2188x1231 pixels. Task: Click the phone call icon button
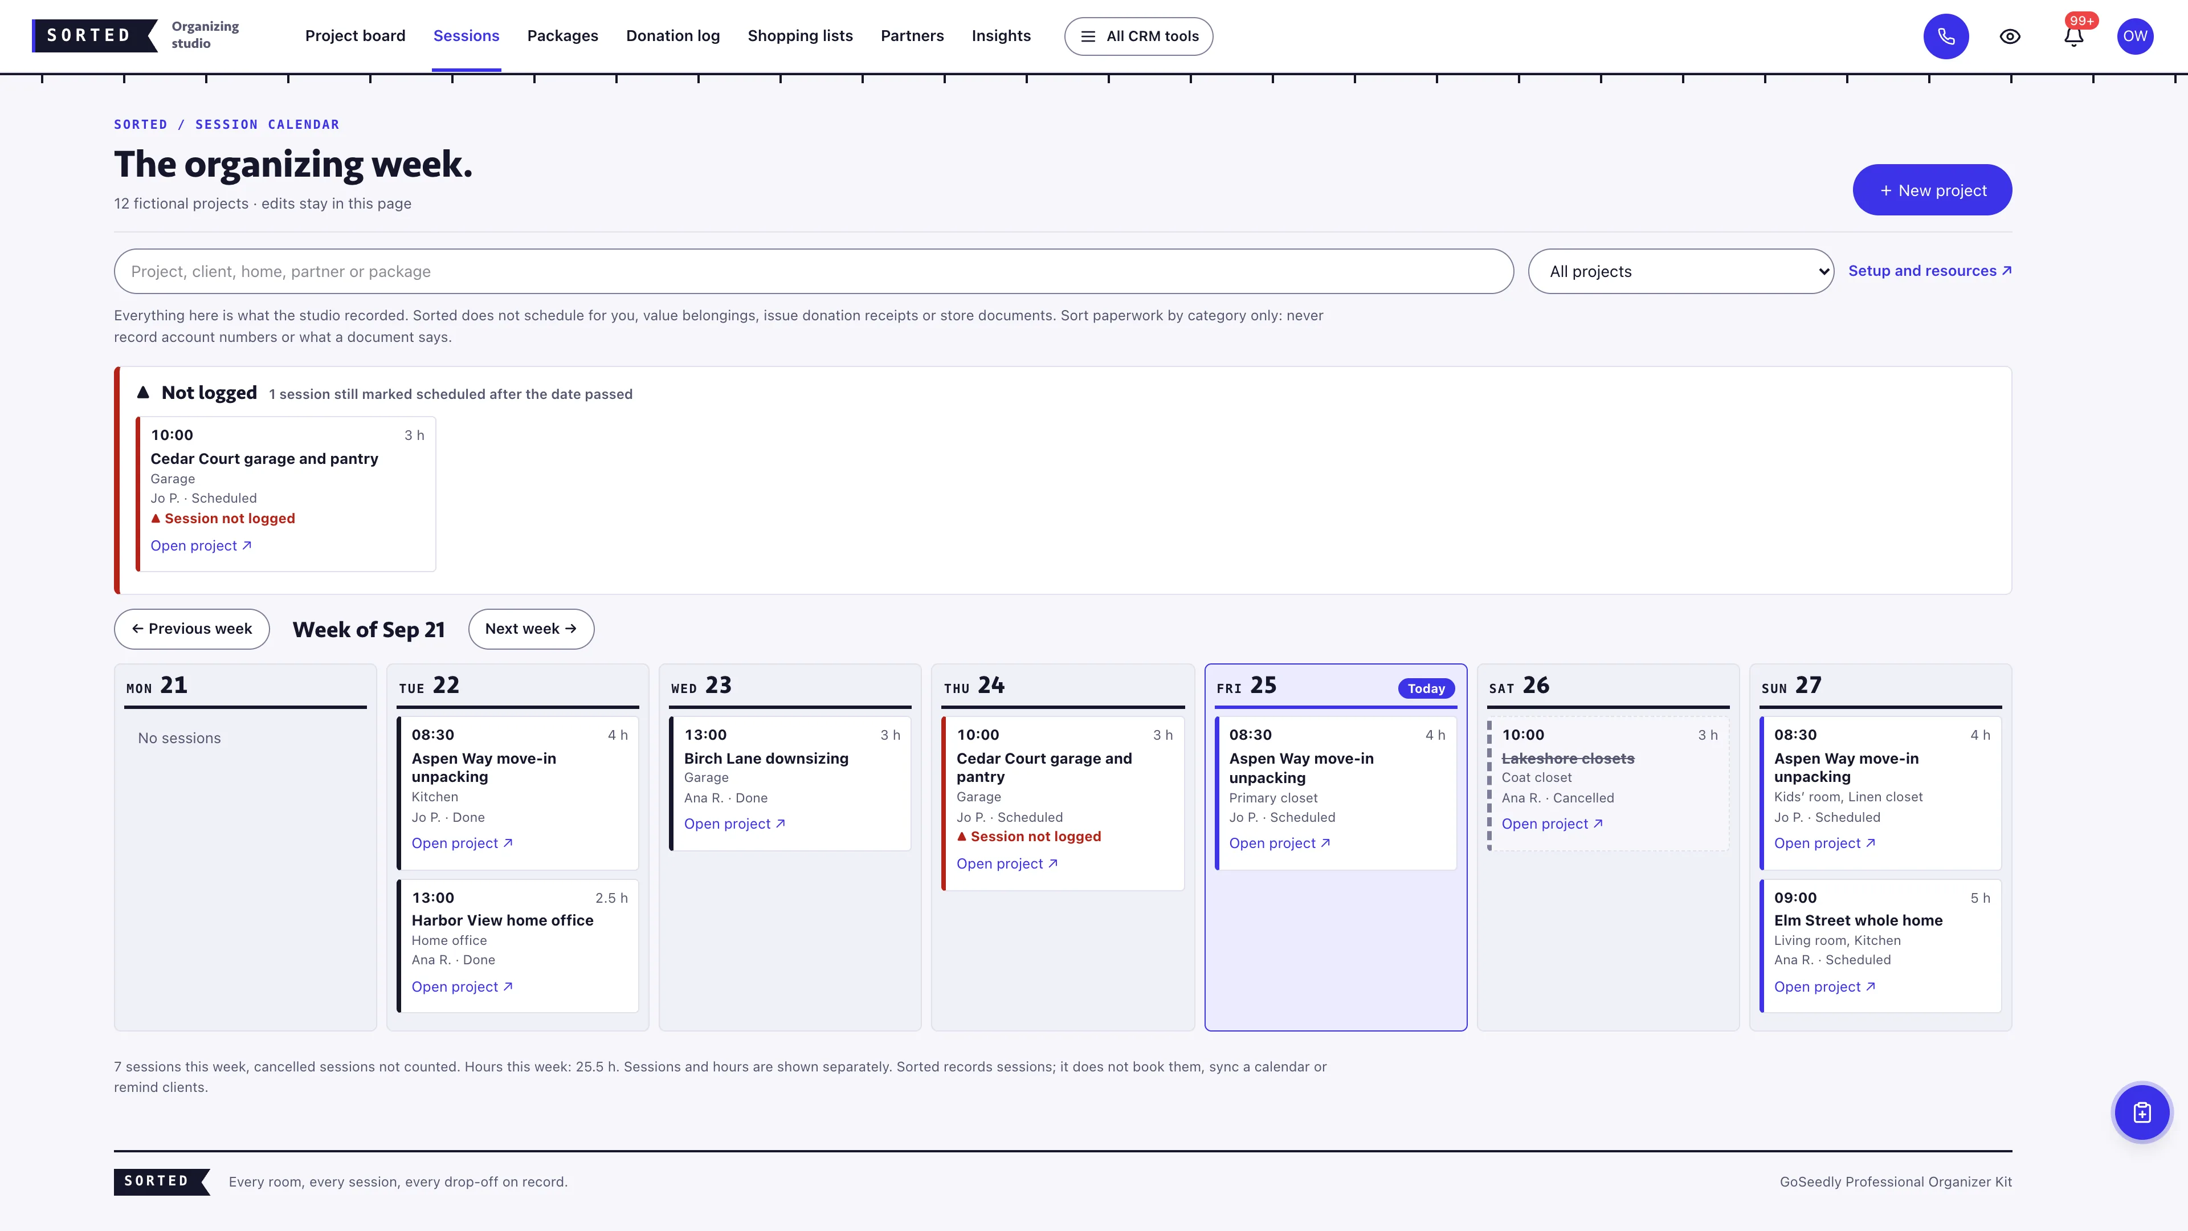click(x=1946, y=36)
